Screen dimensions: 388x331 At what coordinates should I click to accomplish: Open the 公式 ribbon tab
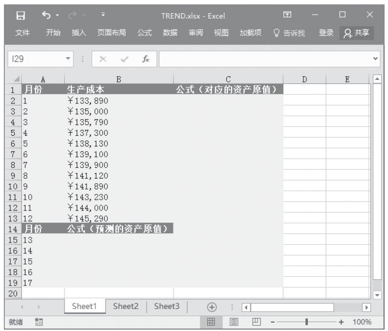click(144, 33)
